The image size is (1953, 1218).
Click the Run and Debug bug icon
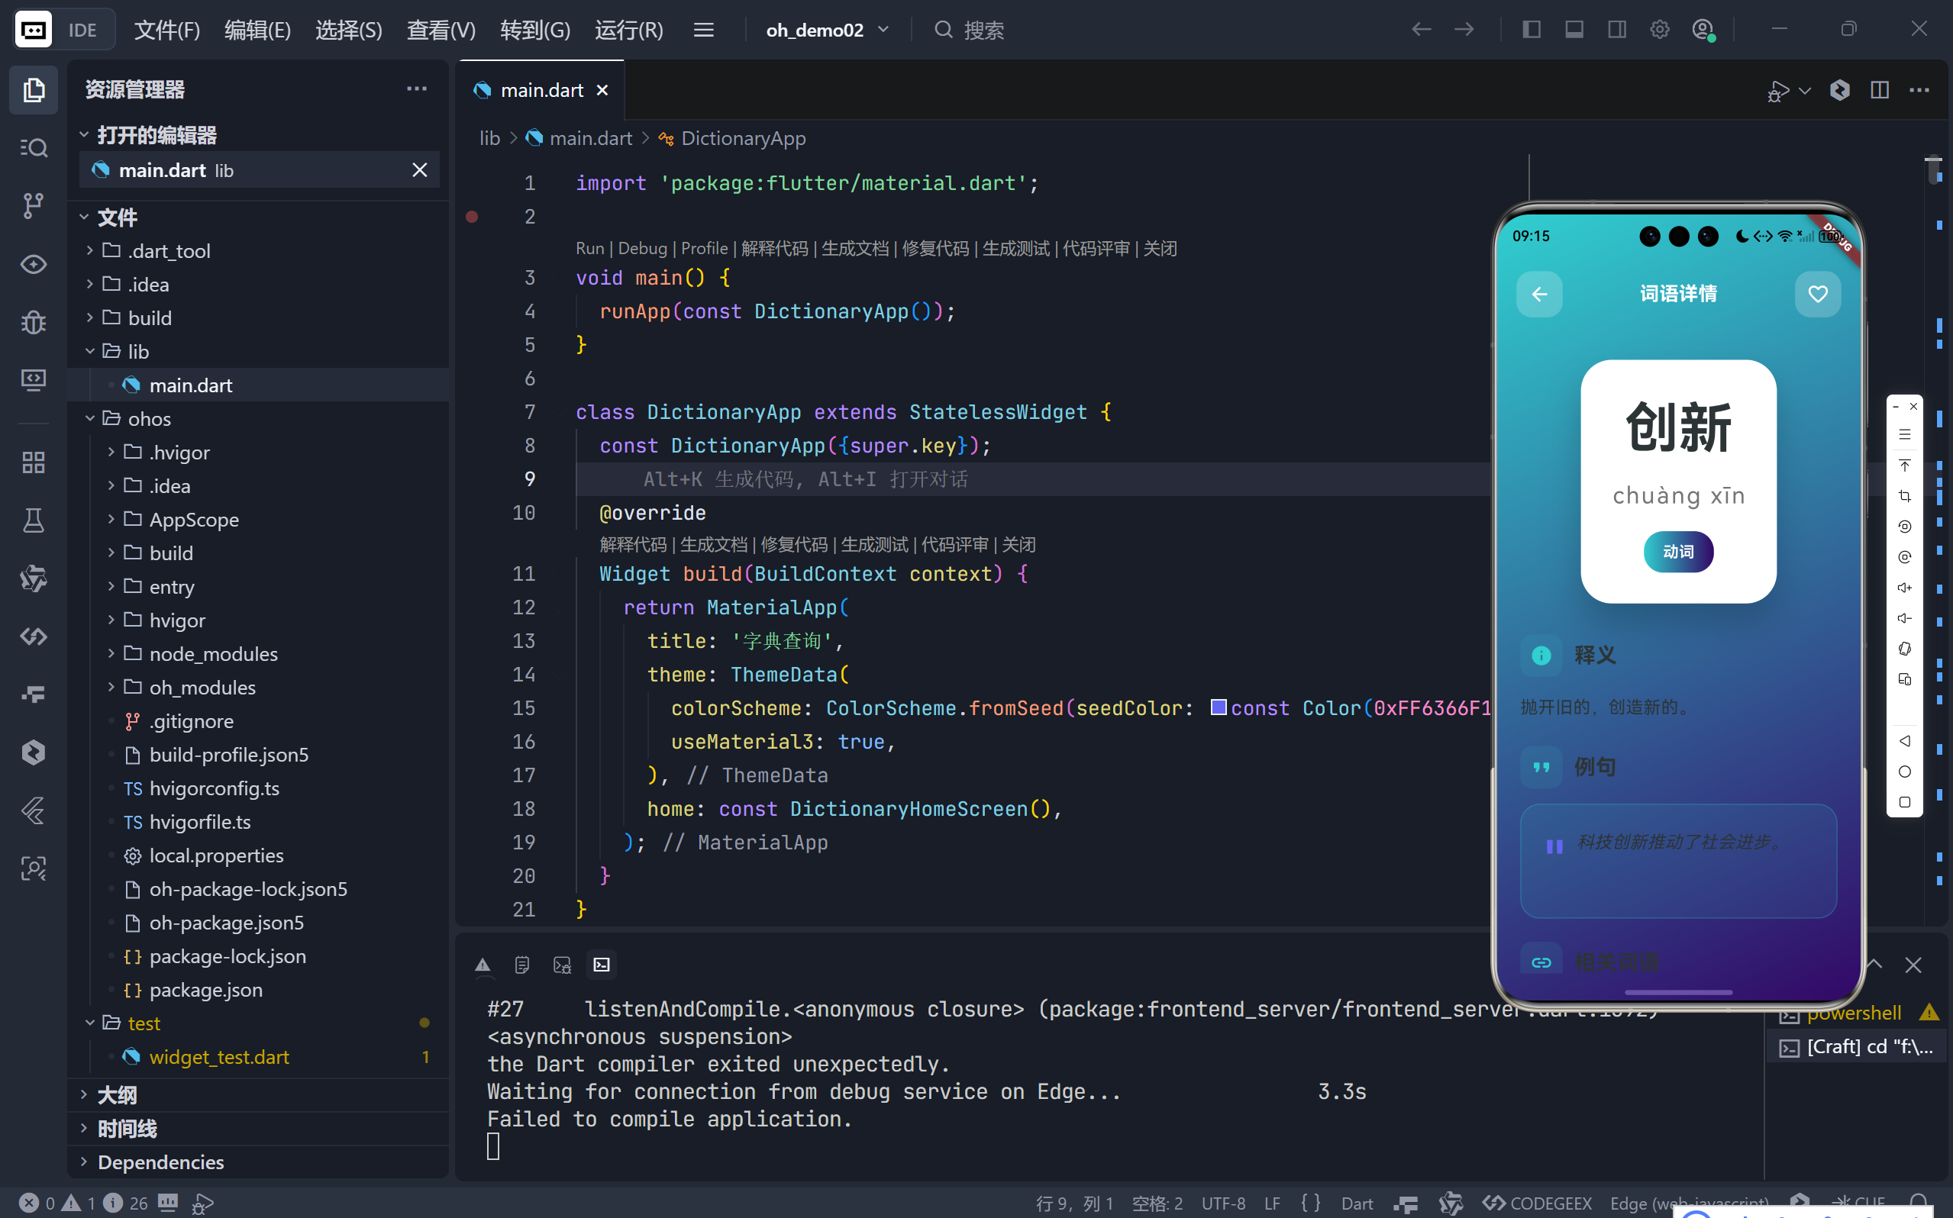[33, 322]
